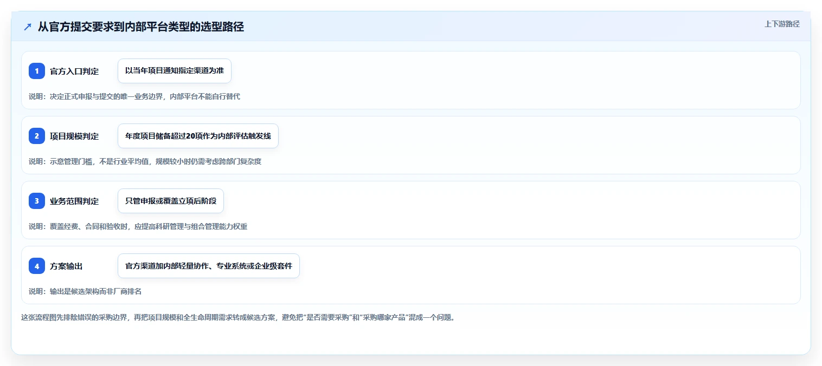The height and width of the screenshot is (366, 822).
Task: Click the 以当年项目通知指定渠道为准 box
Action: 175,71
